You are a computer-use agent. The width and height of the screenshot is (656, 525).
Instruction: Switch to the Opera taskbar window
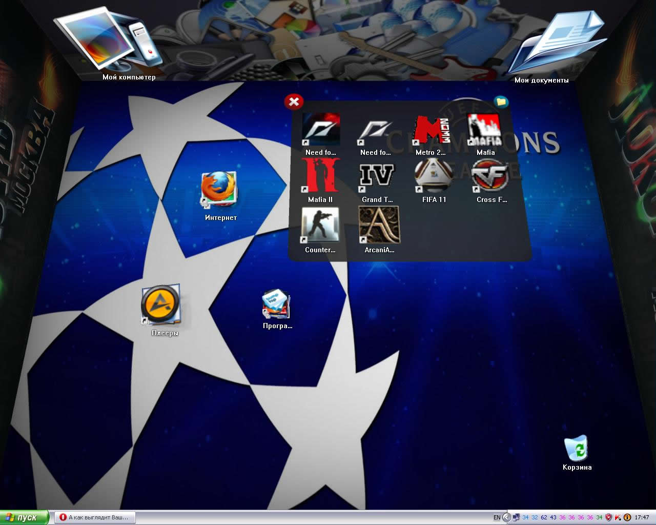point(95,517)
